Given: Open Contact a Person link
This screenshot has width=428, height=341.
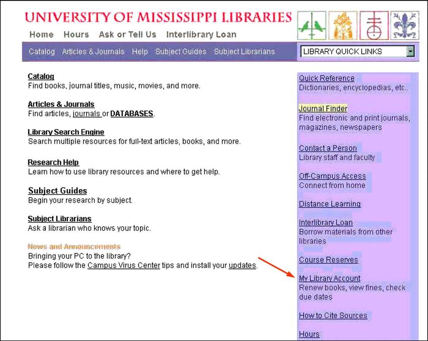Looking at the screenshot, I should coord(328,148).
